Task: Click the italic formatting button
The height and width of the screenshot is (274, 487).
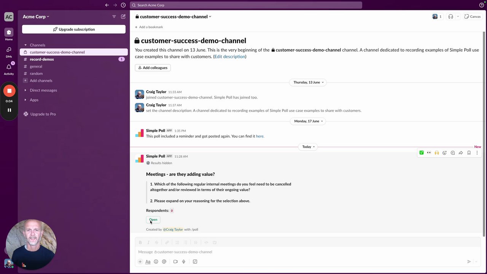Action: (x=148, y=242)
